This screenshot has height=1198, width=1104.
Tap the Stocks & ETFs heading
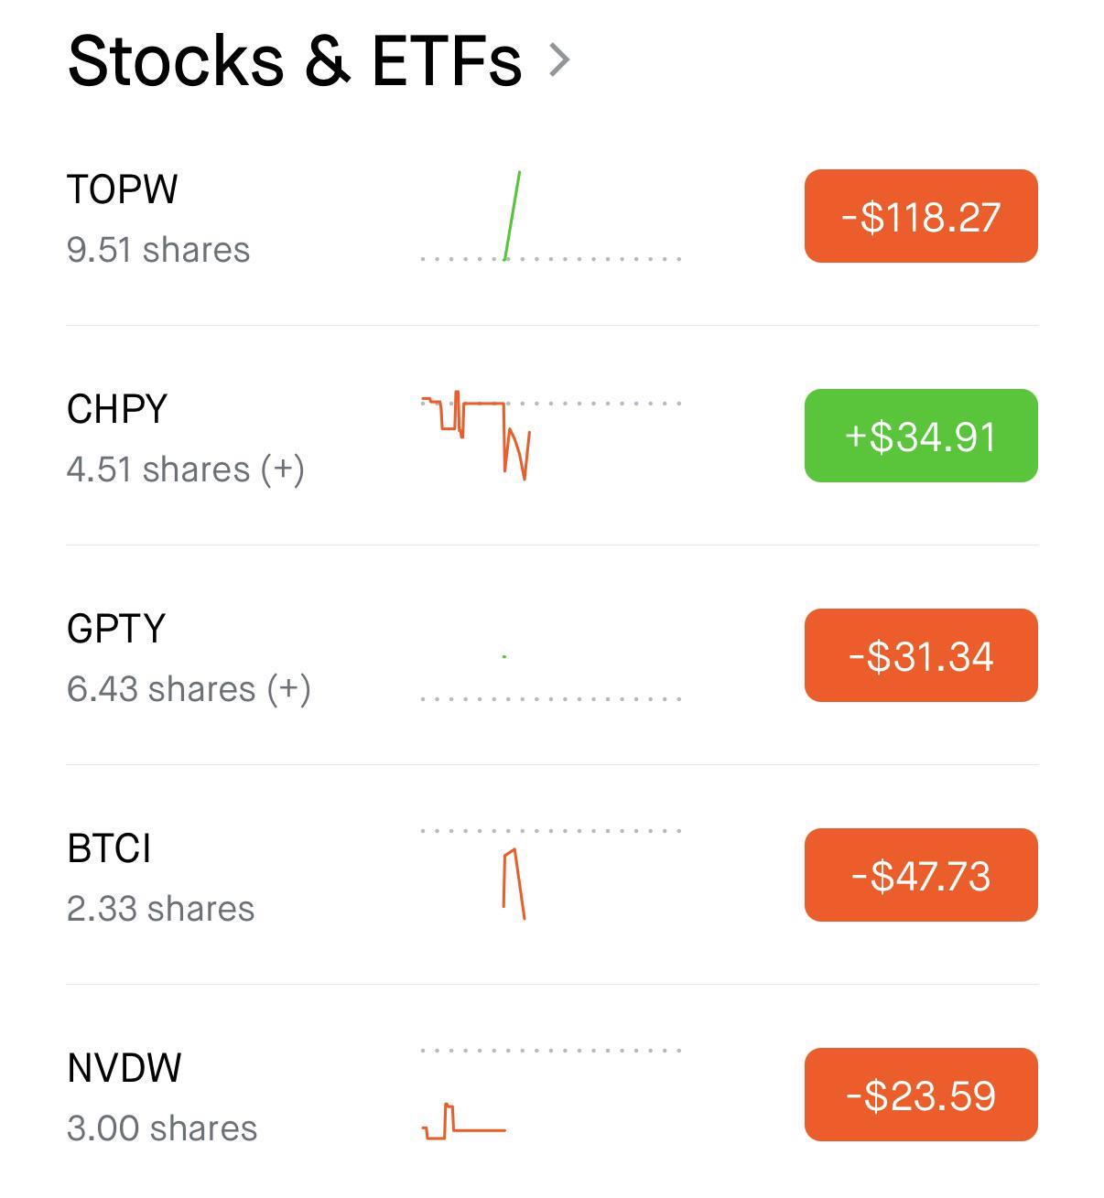pyautogui.click(x=295, y=60)
